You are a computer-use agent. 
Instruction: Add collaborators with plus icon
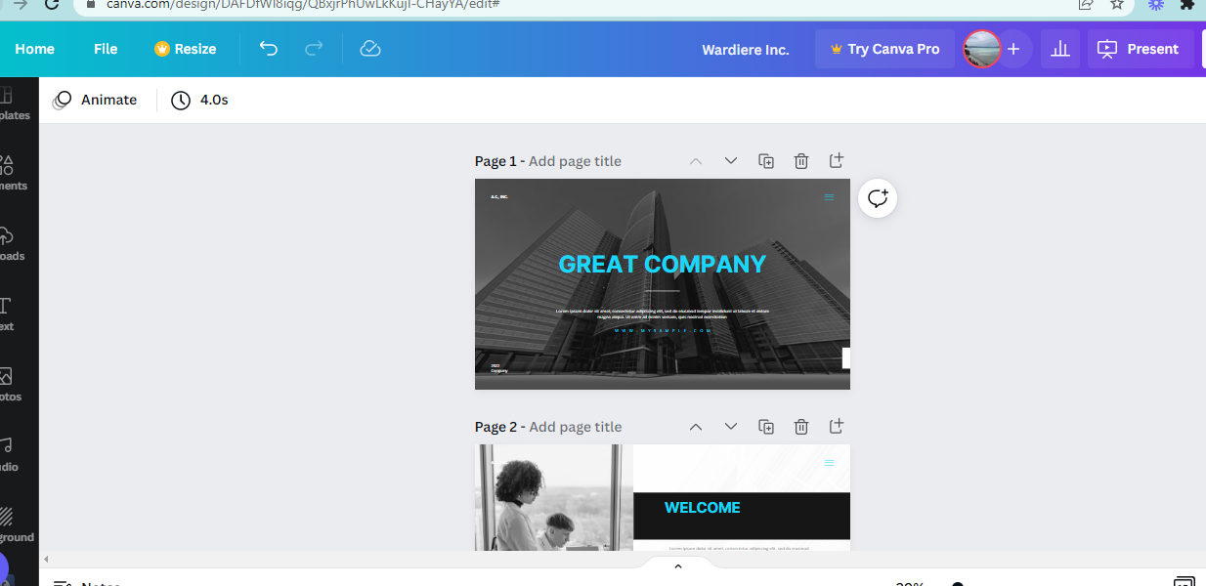(x=1013, y=49)
